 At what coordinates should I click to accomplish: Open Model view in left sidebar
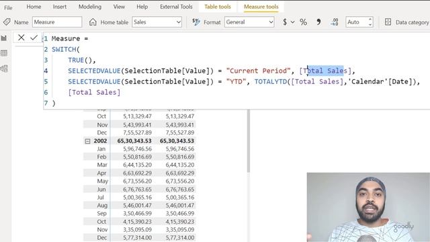(x=4, y=69)
